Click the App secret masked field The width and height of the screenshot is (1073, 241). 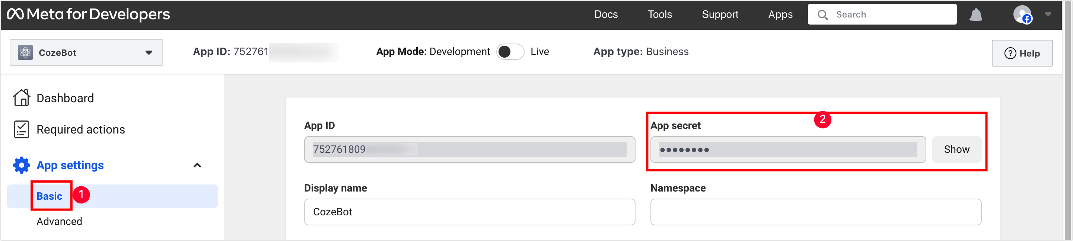coord(788,150)
